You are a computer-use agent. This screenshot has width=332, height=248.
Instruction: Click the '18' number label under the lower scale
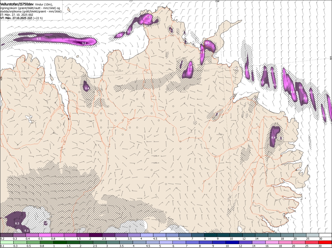(280, 246)
